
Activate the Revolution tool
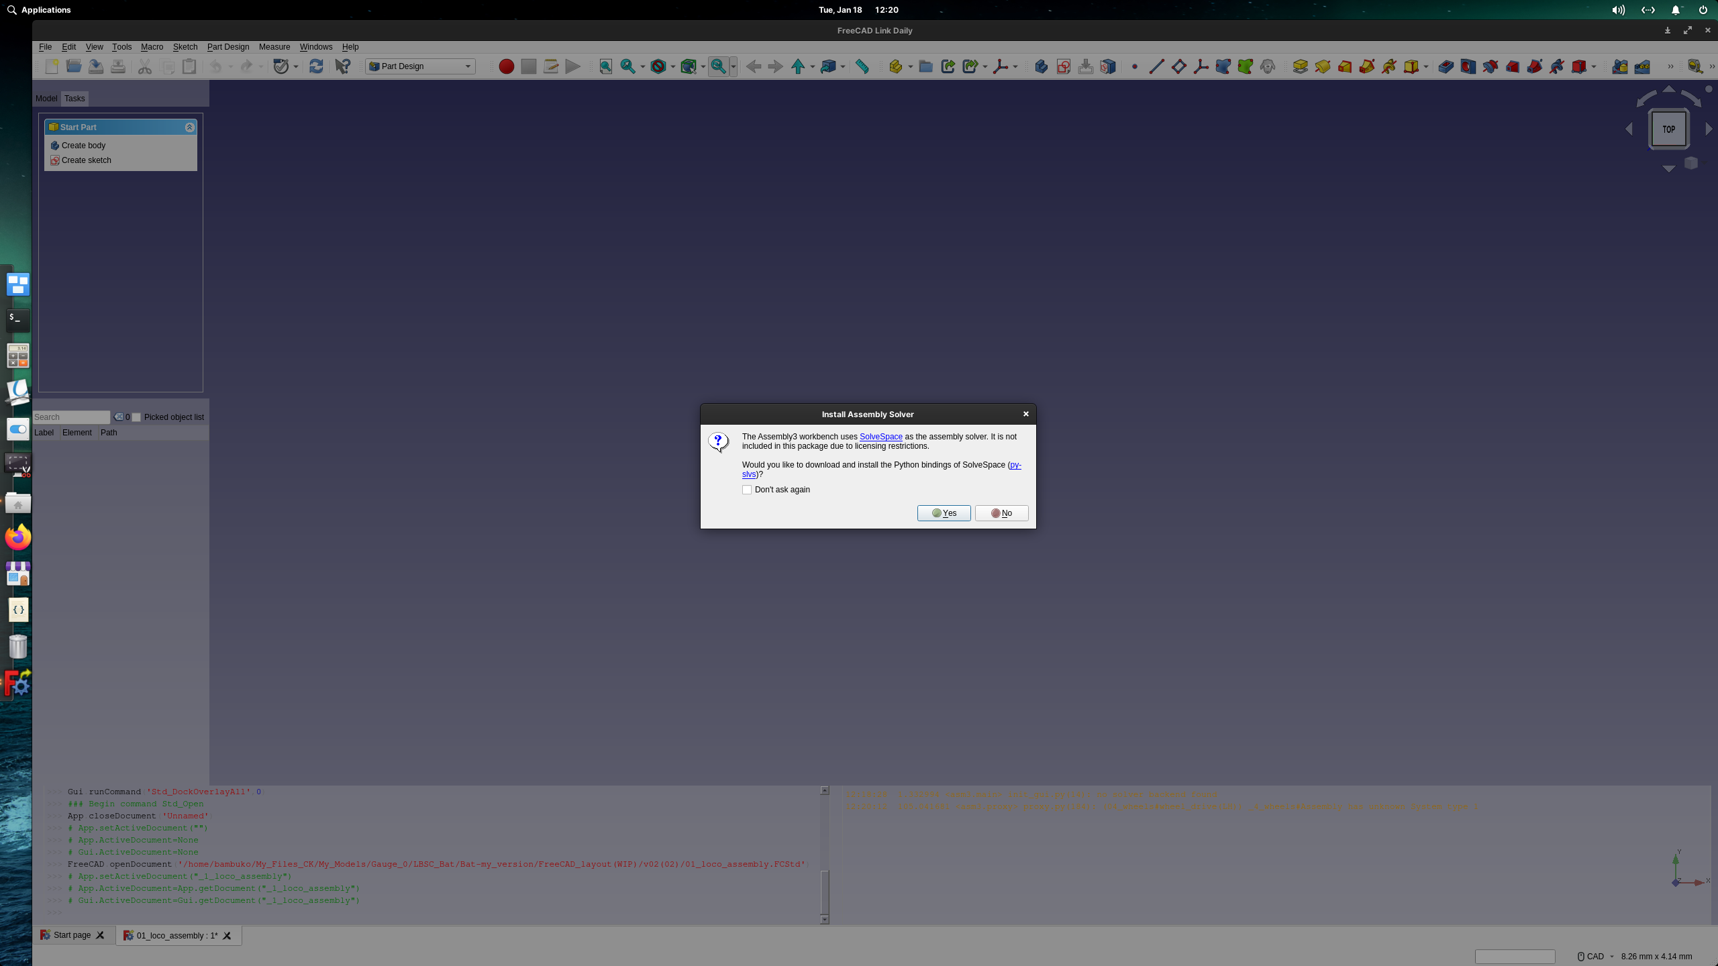click(x=1322, y=66)
